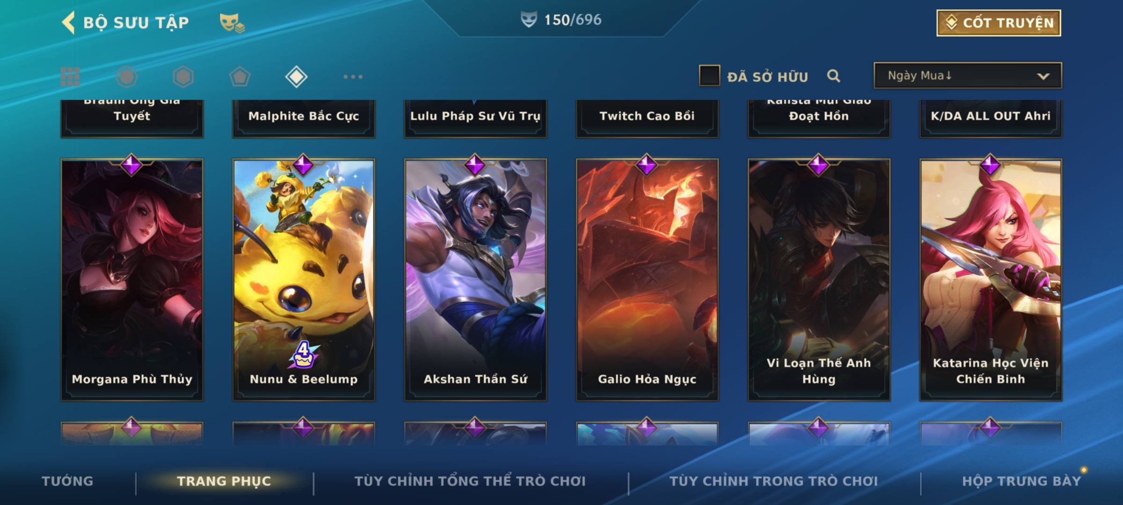This screenshot has width=1123, height=505.
Task: Select the all-skins grid filter icon
Action: click(x=70, y=77)
